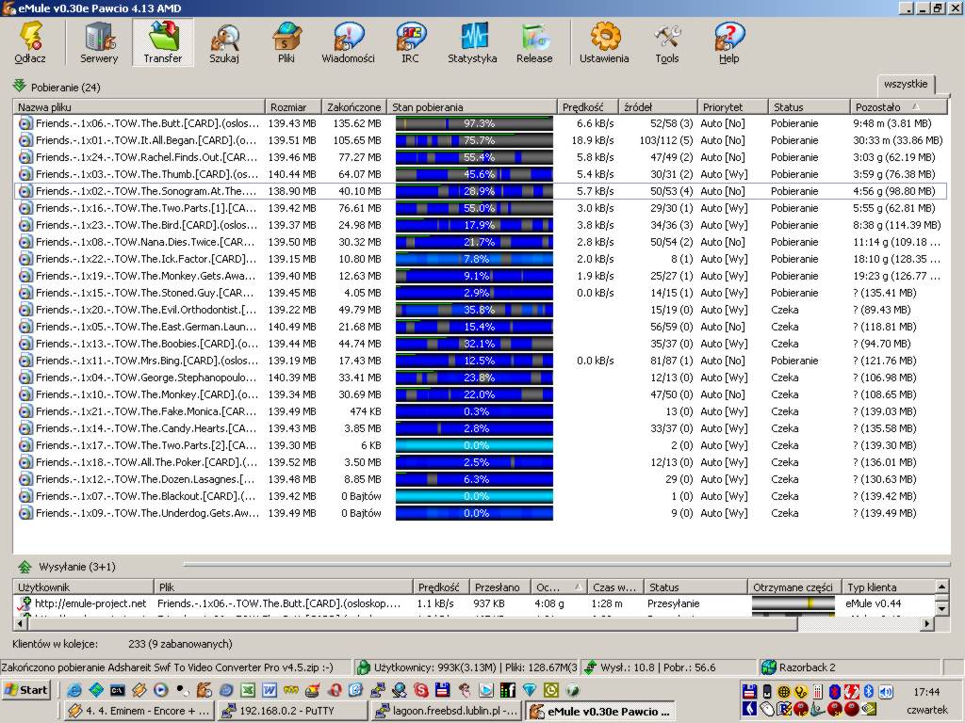Open Ustawienia settings

pyautogui.click(x=604, y=42)
